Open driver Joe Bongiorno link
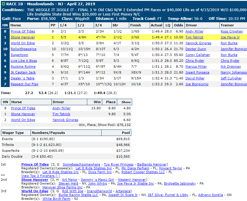This screenshot has height=201, width=247. click(197, 84)
